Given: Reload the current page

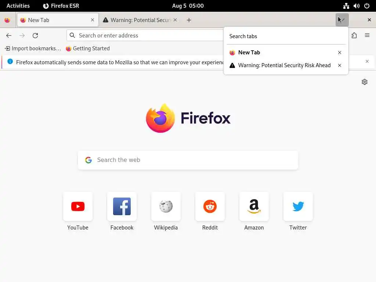Looking at the screenshot, I should pyautogui.click(x=35, y=36).
